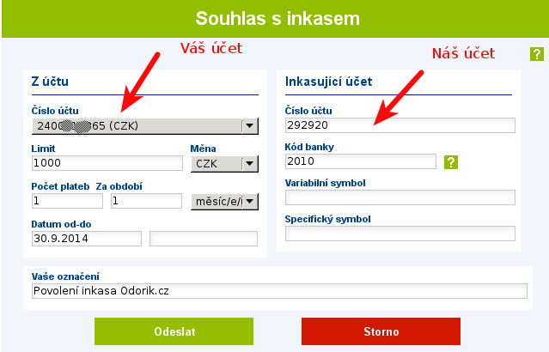Click the Souhlas s inkasem header
Image resolution: width=549 pixels, height=352 pixels.
tap(278, 18)
